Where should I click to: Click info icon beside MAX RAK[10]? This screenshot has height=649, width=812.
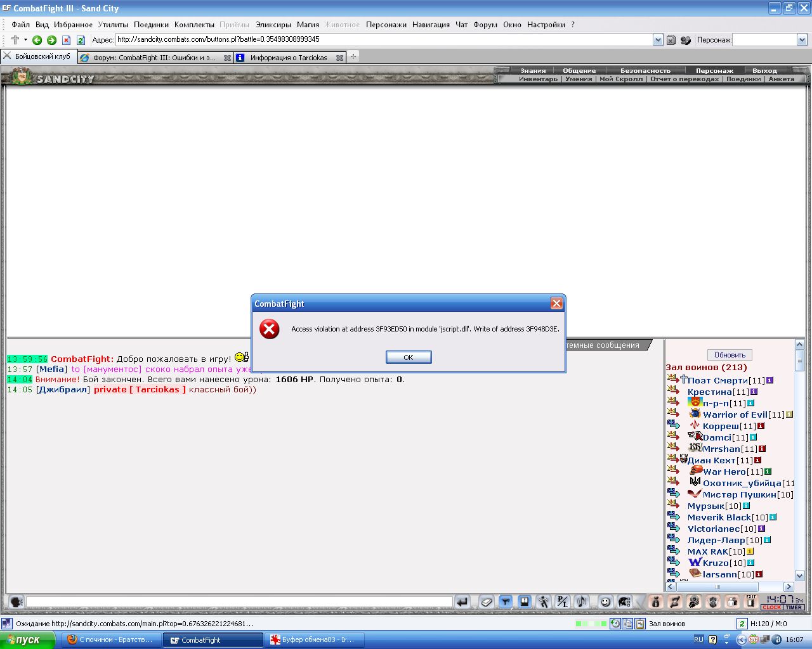coord(750,551)
